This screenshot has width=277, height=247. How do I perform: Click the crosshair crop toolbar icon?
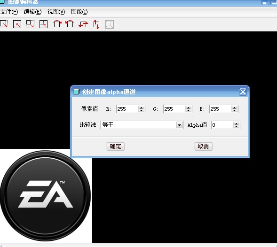pyautogui.click(x=43, y=24)
